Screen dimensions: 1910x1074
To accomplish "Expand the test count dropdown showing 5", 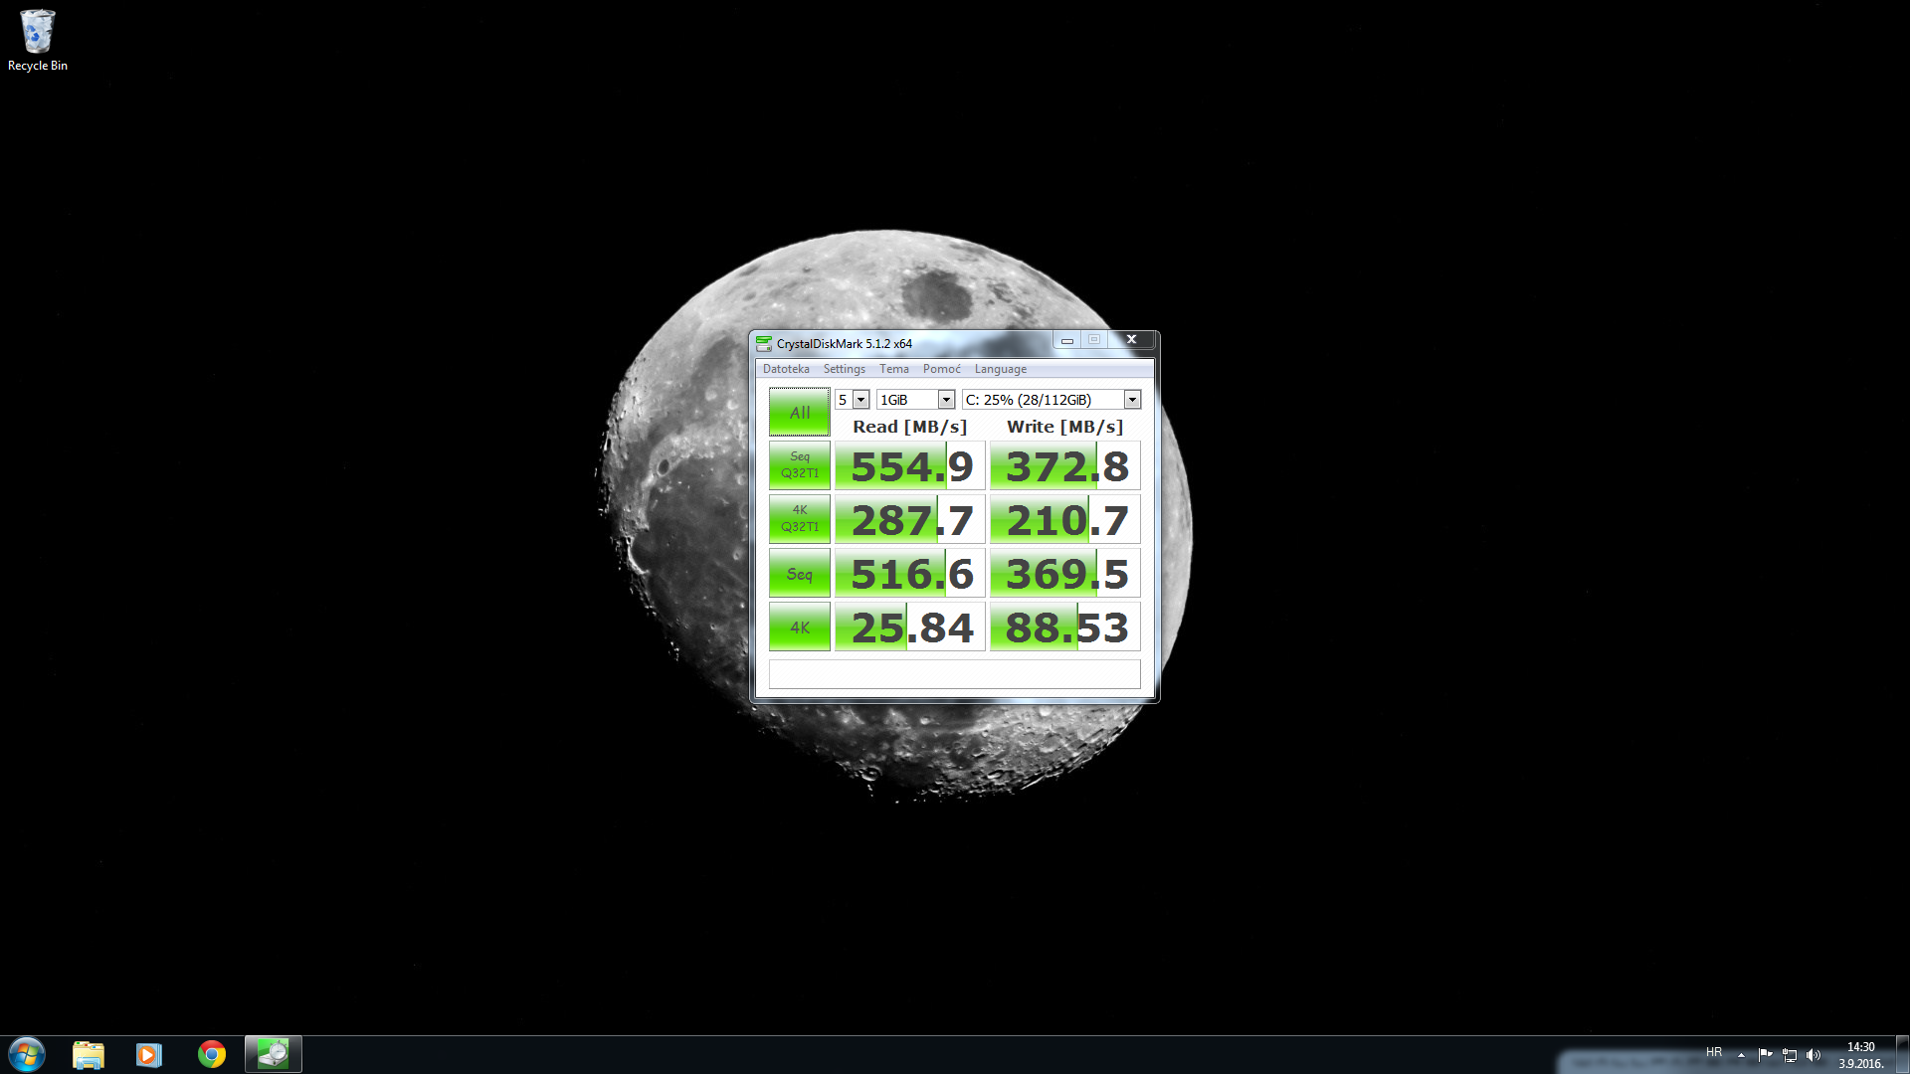I will (x=861, y=400).
